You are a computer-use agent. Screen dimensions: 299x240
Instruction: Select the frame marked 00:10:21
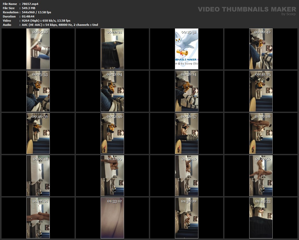(112, 49)
